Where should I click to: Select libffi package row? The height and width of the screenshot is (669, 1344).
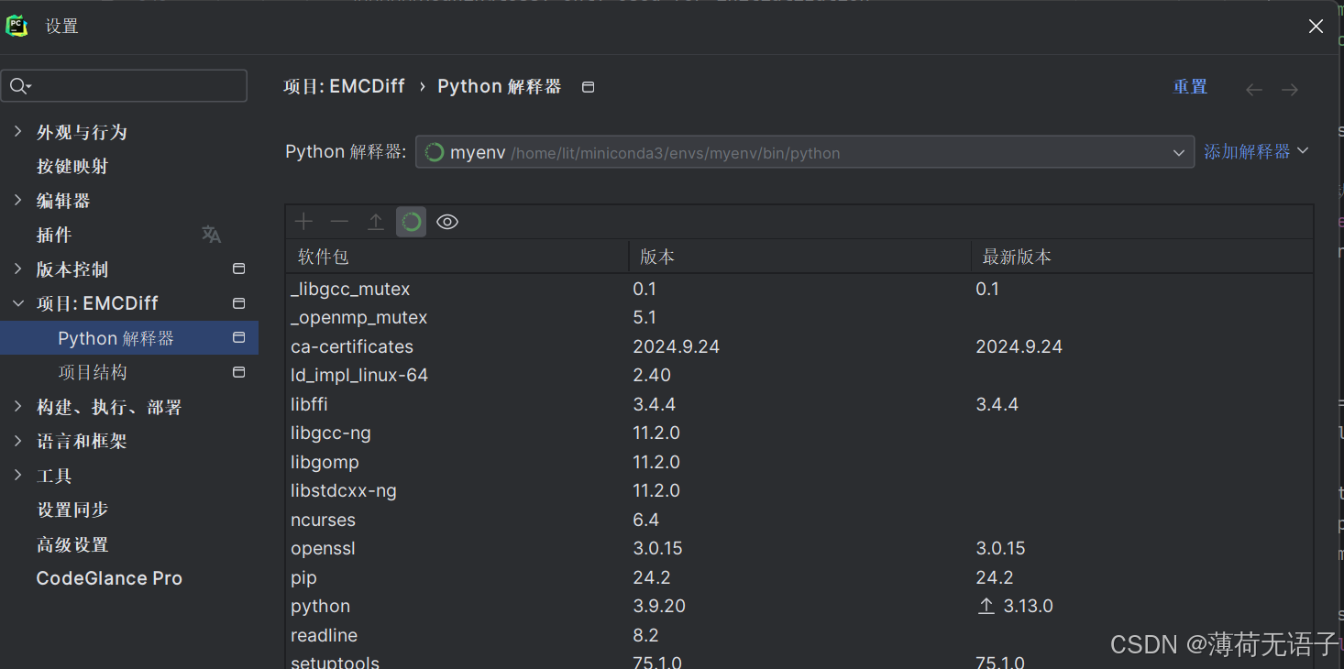click(799, 404)
